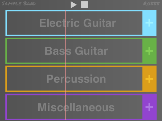Open the Rosss author link
This screenshot has height=121, width=162.
[x=152, y=4]
